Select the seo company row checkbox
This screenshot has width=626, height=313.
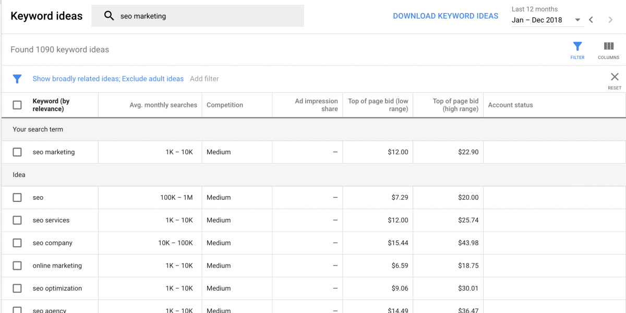click(17, 243)
